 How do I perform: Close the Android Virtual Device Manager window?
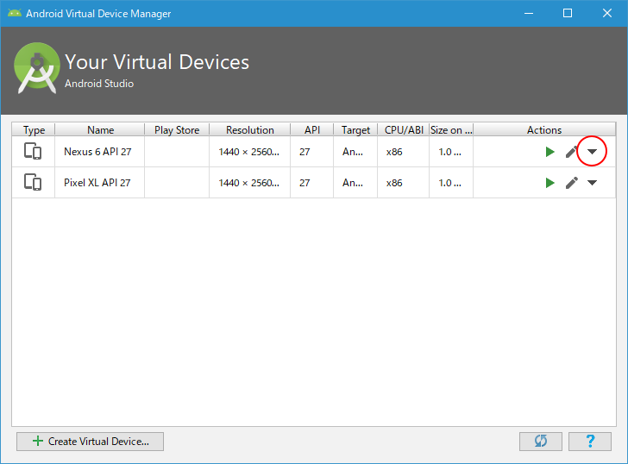[x=607, y=13]
